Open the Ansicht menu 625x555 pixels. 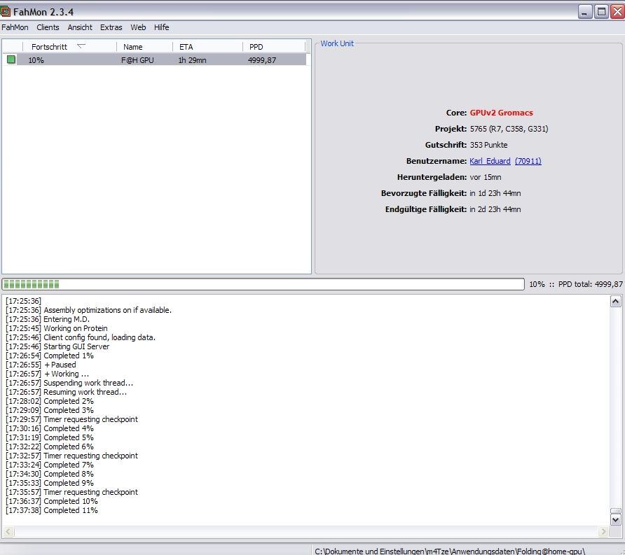pyautogui.click(x=80, y=27)
